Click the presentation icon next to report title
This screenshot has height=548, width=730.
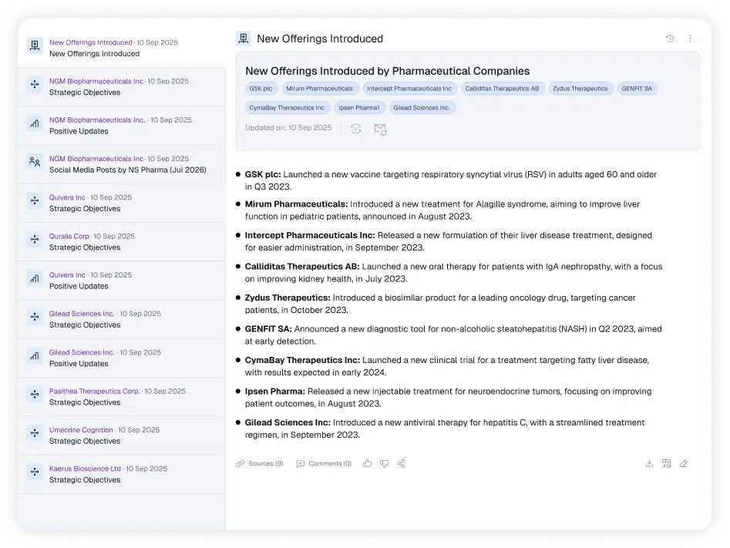click(x=244, y=39)
